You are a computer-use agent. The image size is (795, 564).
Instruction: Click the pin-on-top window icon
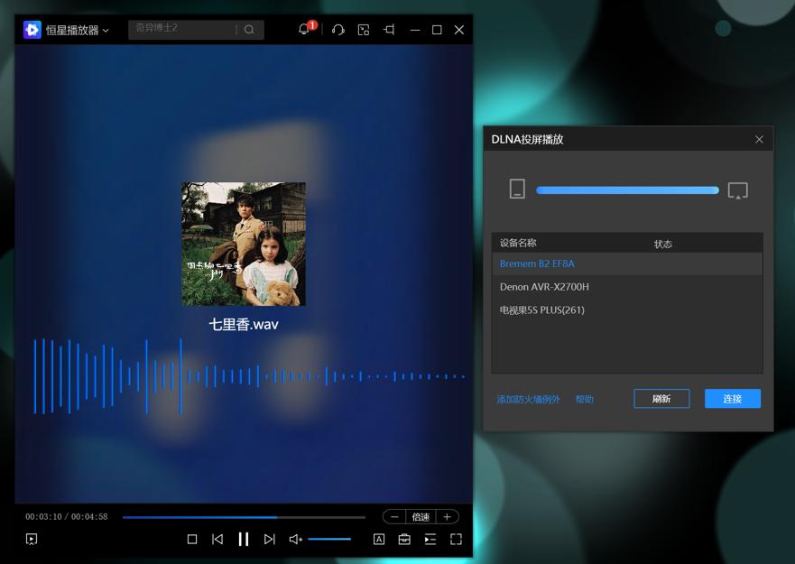[389, 30]
